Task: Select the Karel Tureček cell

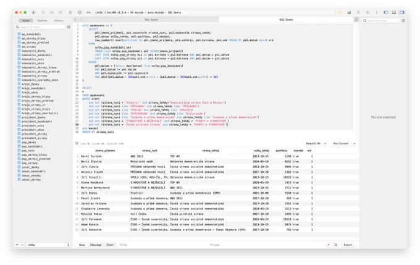Action: pyautogui.click(x=104, y=156)
